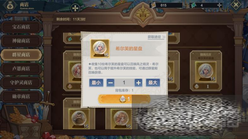Select 希尔芙的星盘 shop item on right
The width and height of the screenshot is (248, 139).
tap(206, 71)
